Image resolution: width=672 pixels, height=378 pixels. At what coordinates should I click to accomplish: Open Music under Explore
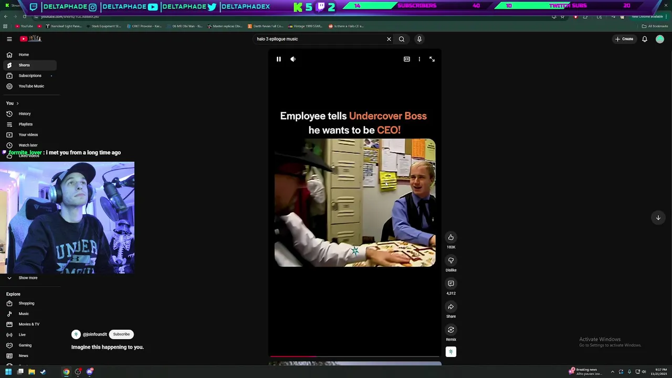[29, 314]
